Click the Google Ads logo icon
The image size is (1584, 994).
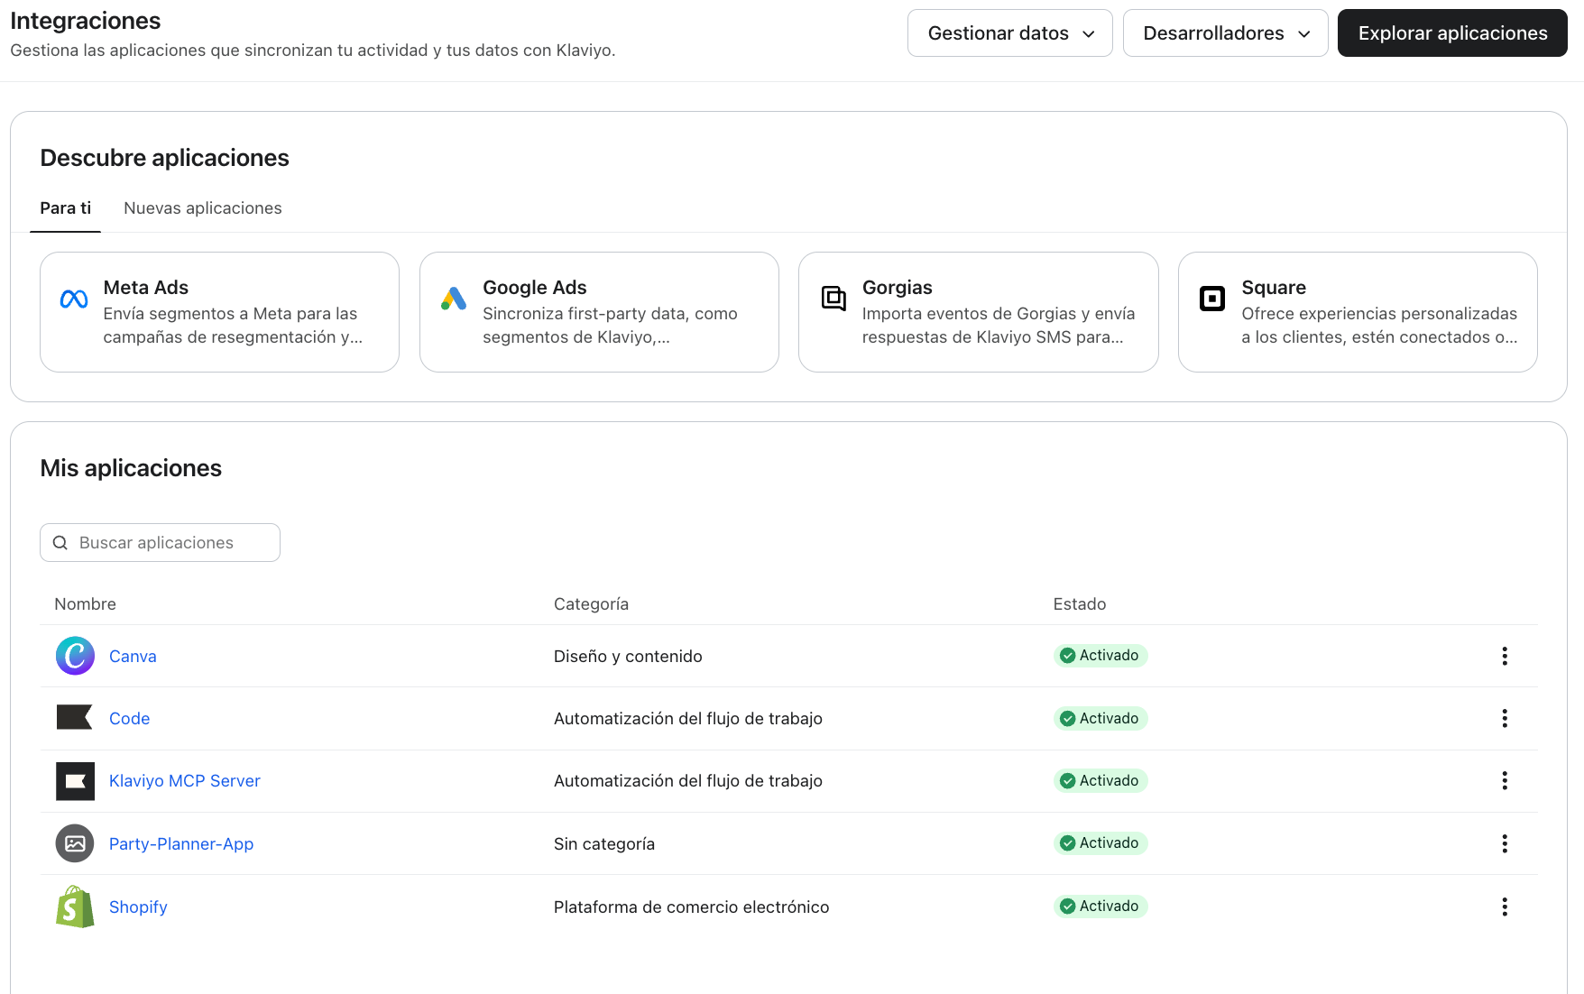point(454,299)
